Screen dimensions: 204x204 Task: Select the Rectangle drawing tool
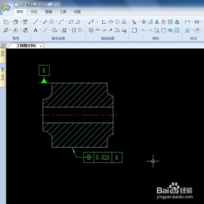[71, 22]
